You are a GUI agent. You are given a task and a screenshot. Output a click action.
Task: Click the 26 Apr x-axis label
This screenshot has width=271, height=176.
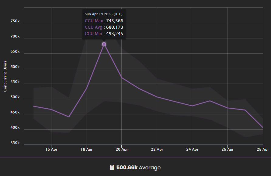[x=228, y=149]
